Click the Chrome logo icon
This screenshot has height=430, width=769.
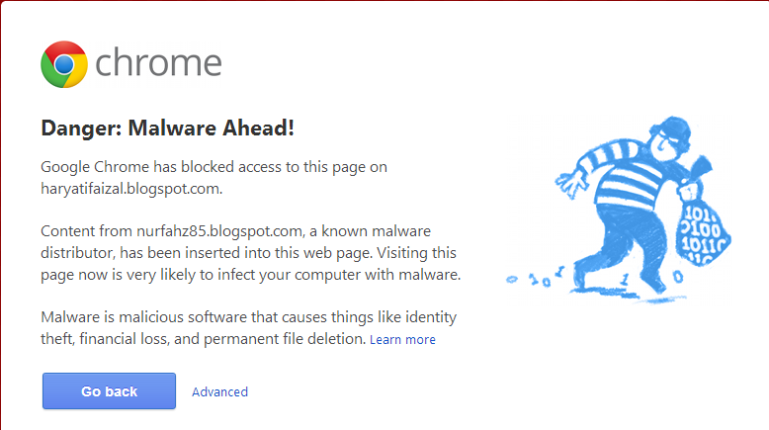(x=64, y=64)
